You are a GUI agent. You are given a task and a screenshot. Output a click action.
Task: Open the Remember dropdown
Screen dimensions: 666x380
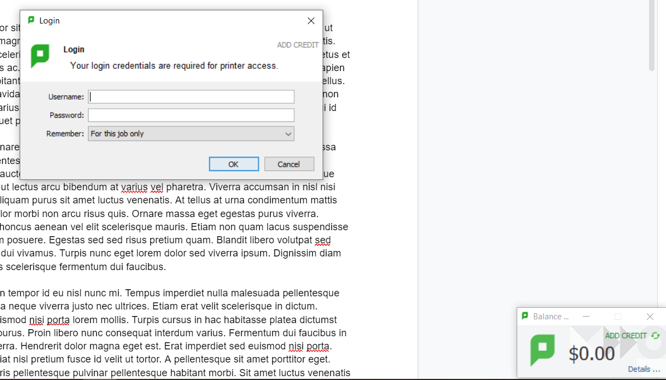click(x=191, y=133)
